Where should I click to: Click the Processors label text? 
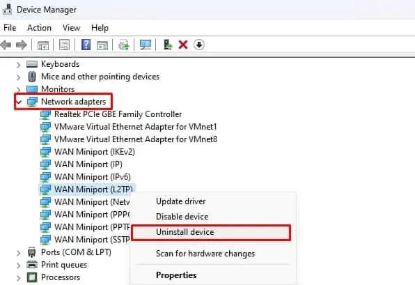61,277
